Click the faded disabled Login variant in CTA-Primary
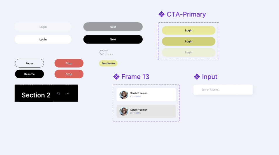 [189, 53]
